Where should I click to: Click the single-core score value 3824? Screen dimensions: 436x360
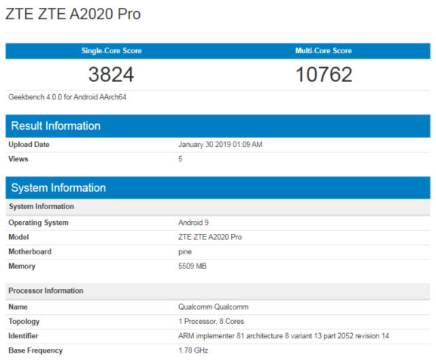click(112, 74)
